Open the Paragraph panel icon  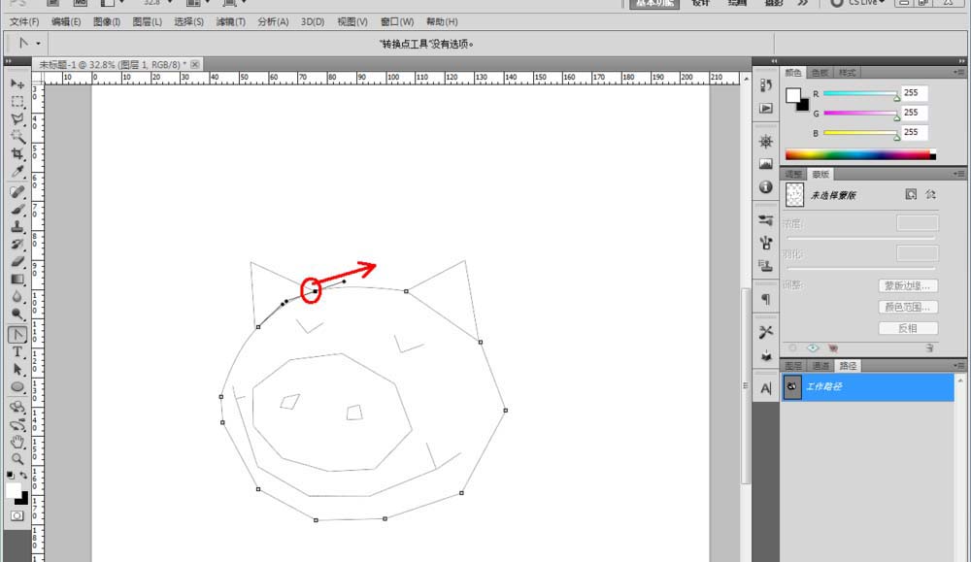(766, 299)
